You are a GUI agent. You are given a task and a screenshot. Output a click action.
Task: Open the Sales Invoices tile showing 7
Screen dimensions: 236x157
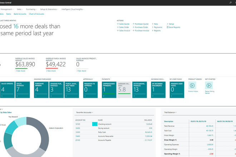point(23,90)
